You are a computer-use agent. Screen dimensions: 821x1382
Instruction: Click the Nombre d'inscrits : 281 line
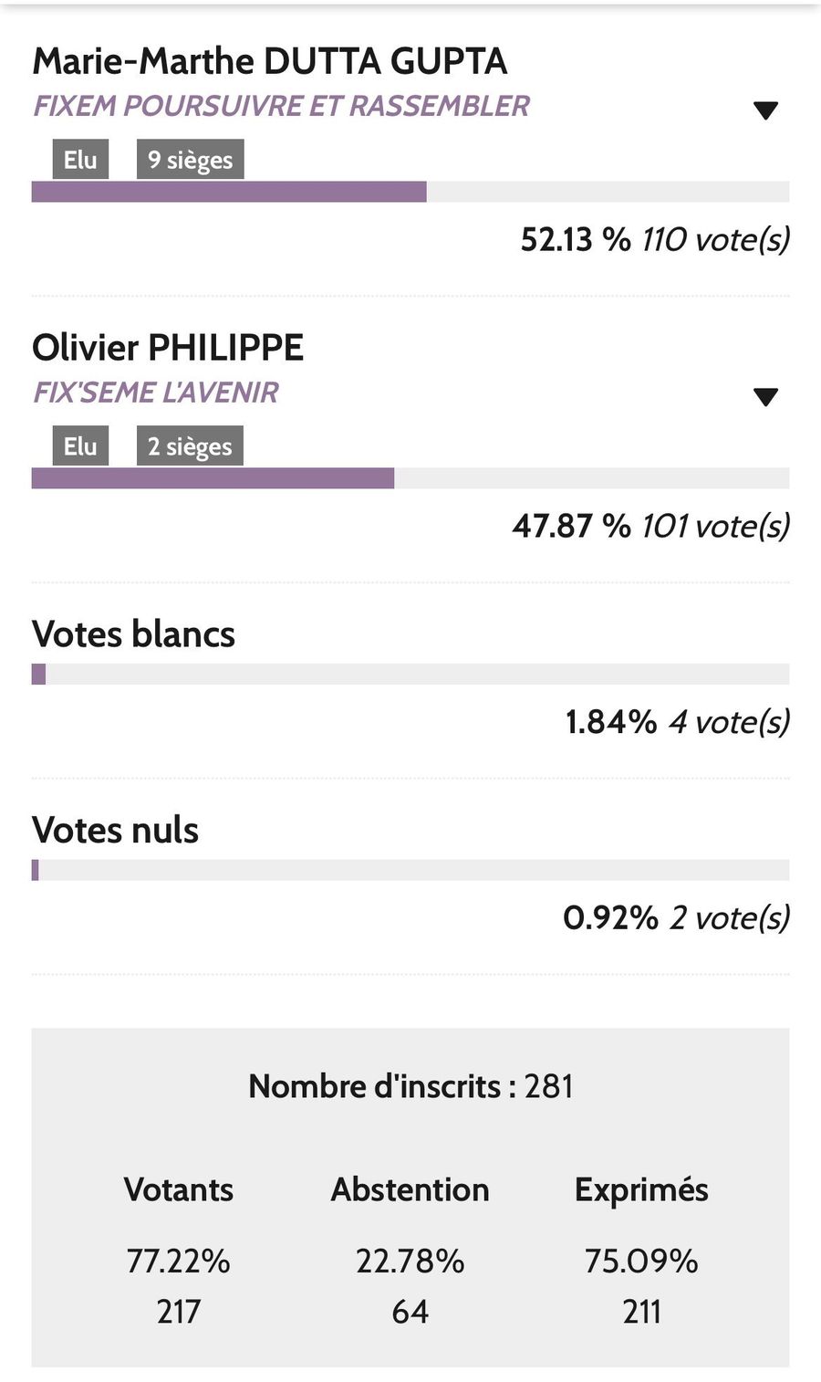410,1086
